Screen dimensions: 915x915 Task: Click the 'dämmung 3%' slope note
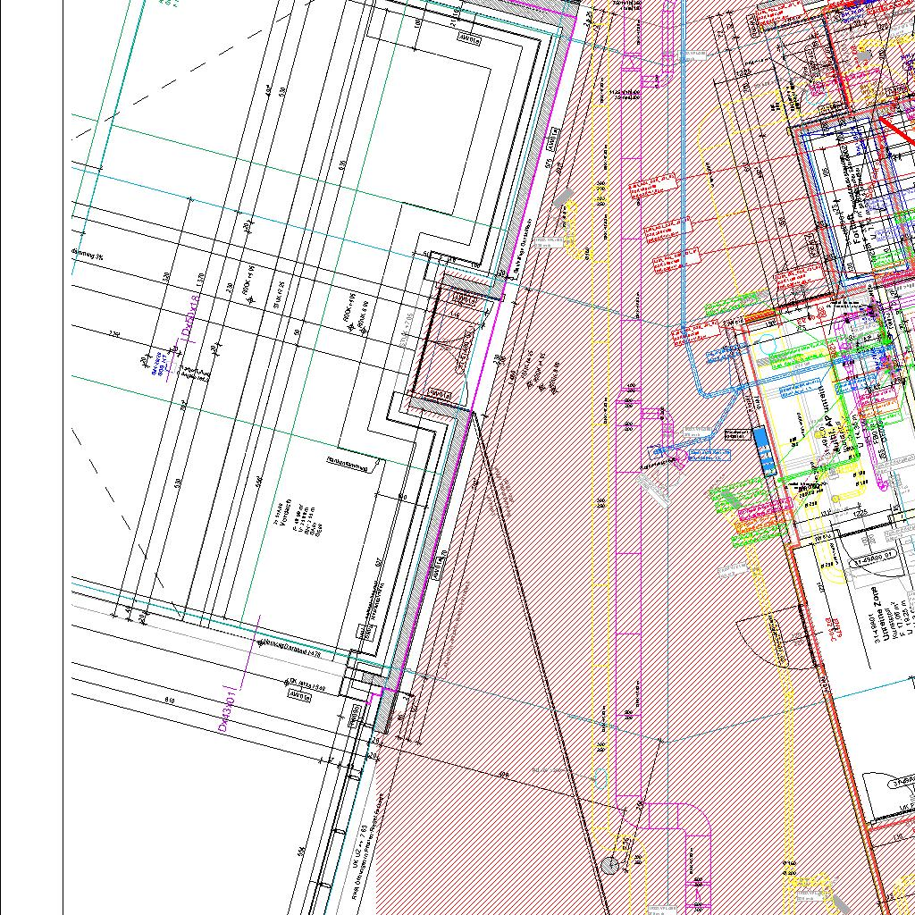point(88,254)
